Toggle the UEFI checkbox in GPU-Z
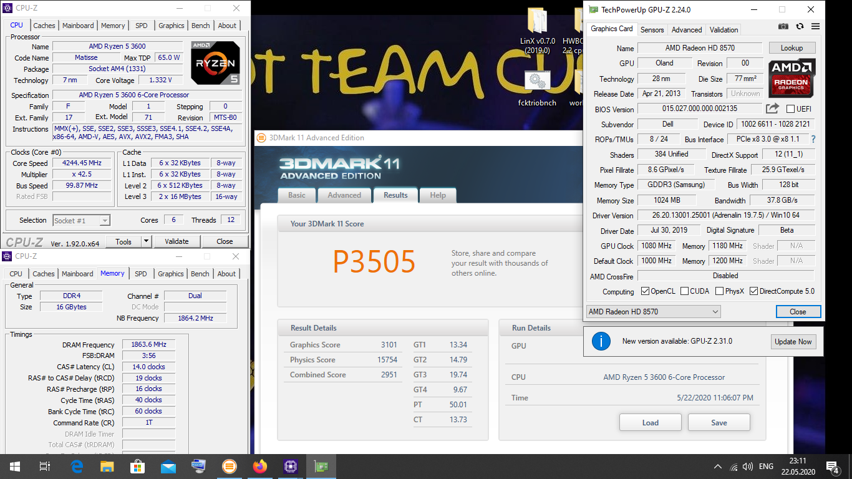The height and width of the screenshot is (479, 852). coord(790,109)
